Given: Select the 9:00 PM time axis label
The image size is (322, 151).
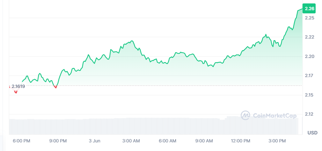Looking at the screenshot, I should 58,141.
